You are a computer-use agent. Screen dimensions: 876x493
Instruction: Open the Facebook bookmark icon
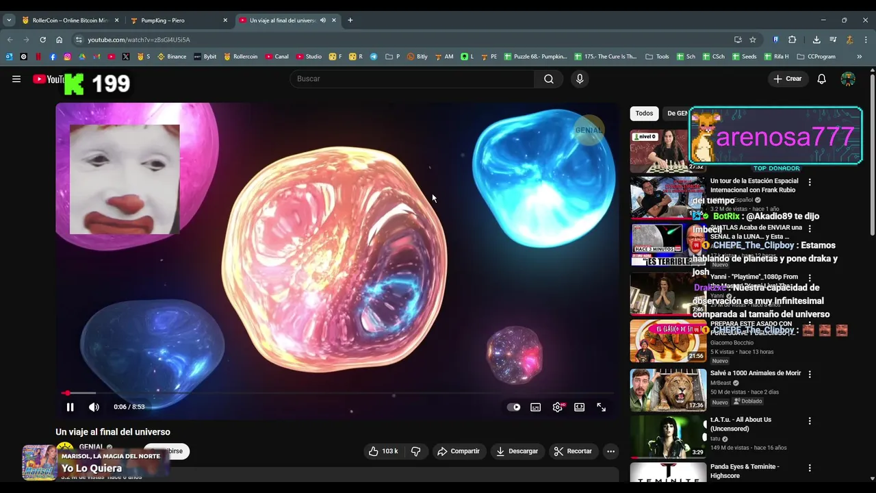point(53,57)
